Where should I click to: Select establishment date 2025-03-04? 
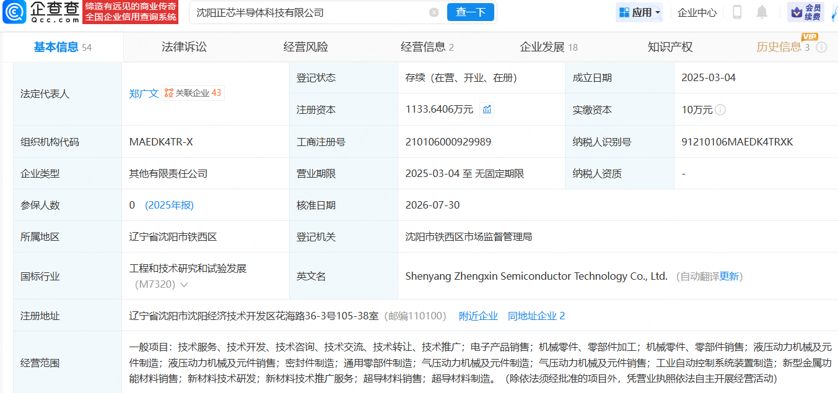709,77
